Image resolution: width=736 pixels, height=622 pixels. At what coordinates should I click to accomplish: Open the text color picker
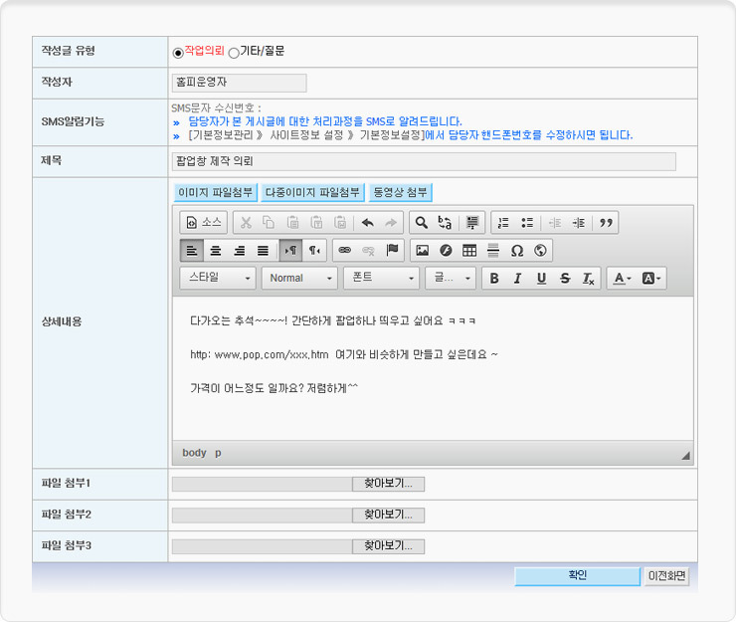coord(623,278)
